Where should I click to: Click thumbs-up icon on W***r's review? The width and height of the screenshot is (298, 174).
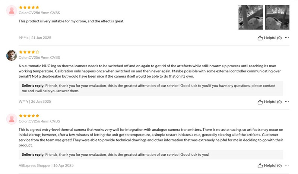click(260, 102)
